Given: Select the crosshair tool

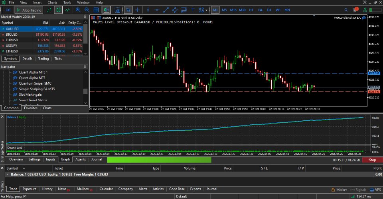Looking at the screenshot, I should [138, 10].
